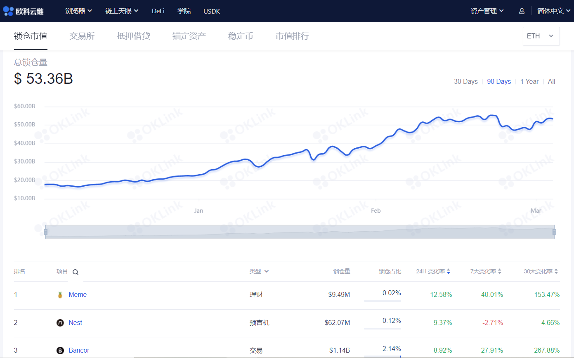Click the $9.49M locked value

(339, 295)
